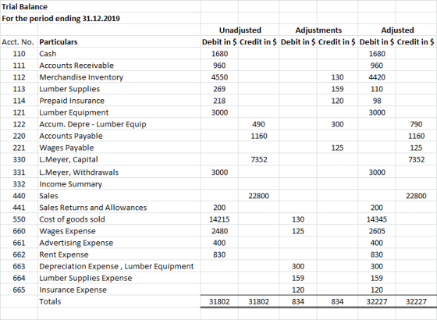Screen dimensions: 437x320
Task: Click adjustments debit 300 for Depreciation Expense
Action: click(x=298, y=266)
